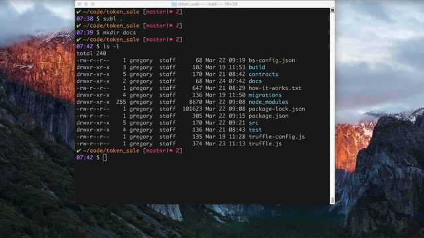The width and height of the screenshot is (424, 238).
Task: Click the 'mkdir docs' command text
Action: 119,32
